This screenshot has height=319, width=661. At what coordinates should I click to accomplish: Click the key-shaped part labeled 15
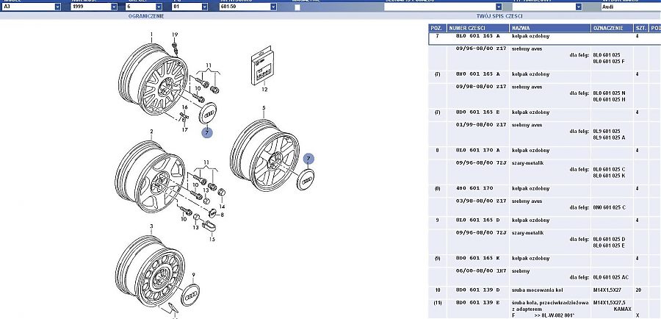point(209,226)
